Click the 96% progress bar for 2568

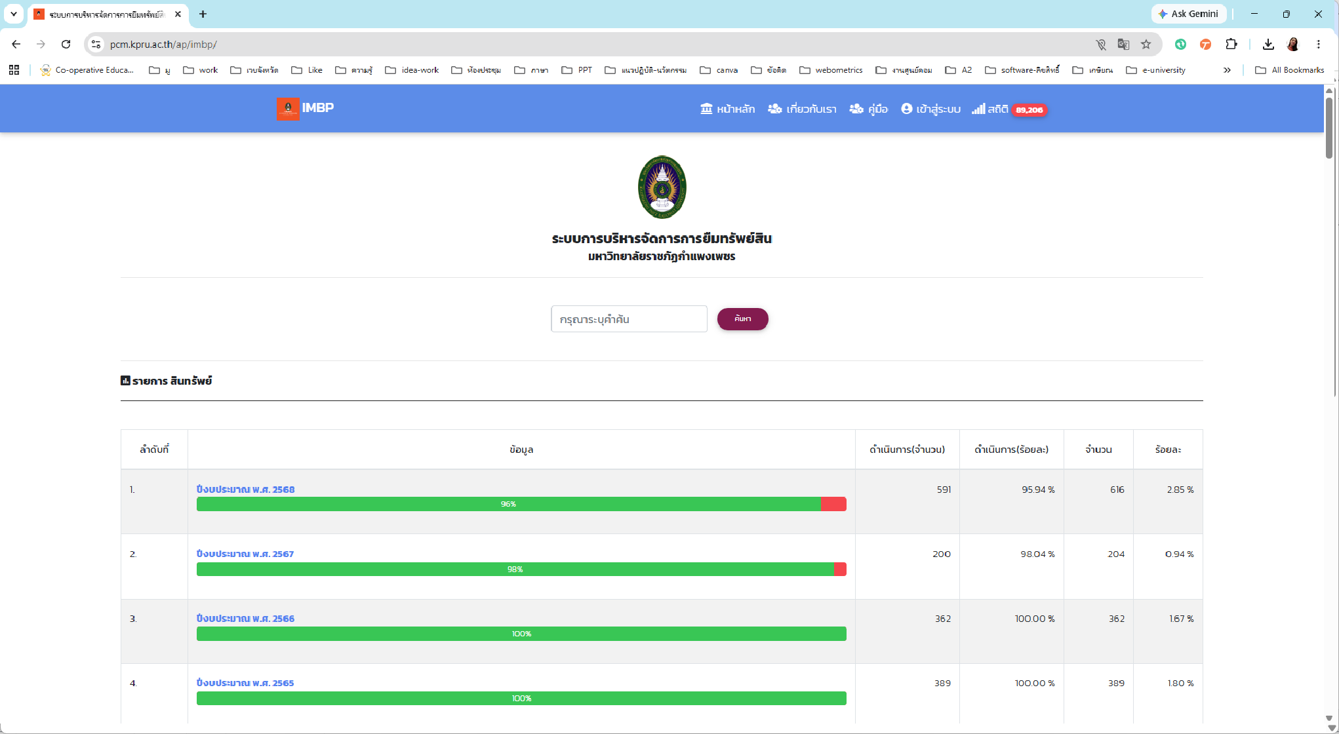(521, 504)
